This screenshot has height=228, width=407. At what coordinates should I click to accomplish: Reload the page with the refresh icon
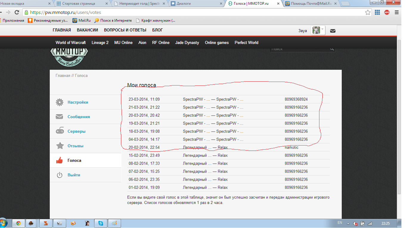click(x=17, y=12)
